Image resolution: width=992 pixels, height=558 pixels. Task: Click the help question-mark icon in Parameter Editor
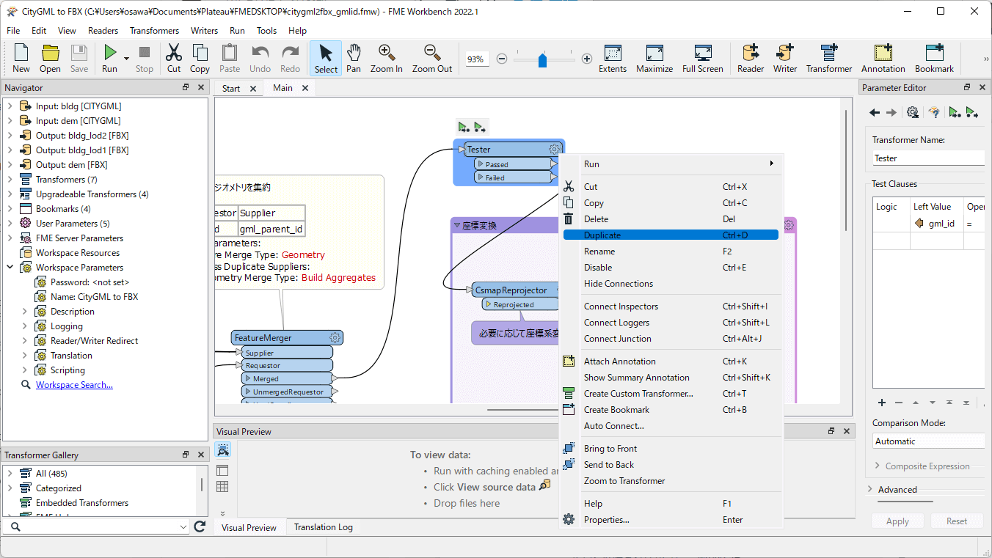934,112
